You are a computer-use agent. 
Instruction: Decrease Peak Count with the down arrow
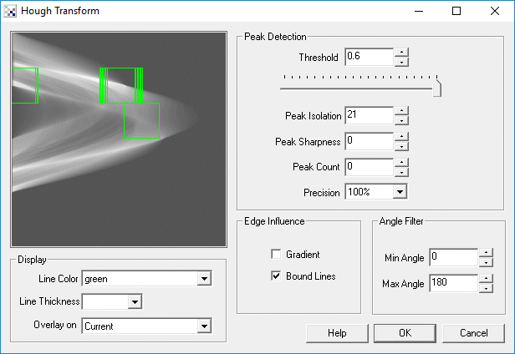coord(401,171)
